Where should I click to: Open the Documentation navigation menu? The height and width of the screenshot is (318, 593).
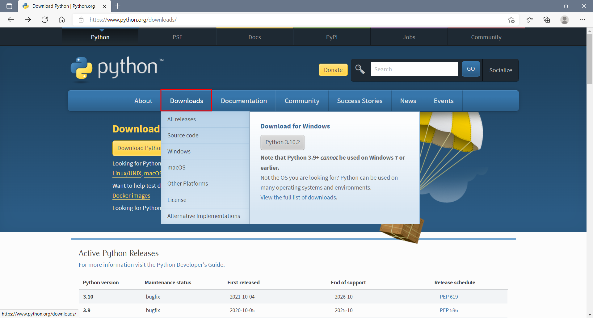244,101
